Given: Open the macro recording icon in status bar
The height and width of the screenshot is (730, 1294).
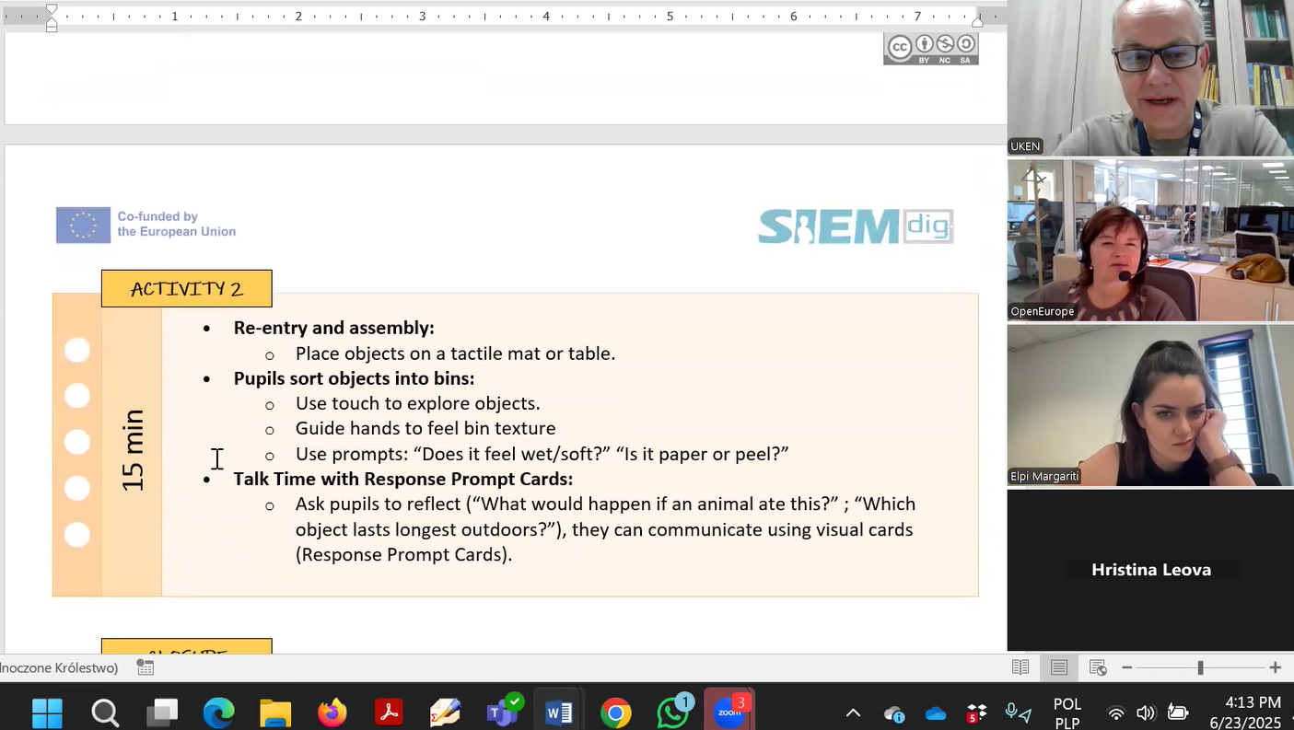Looking at the screenshot, I should [146, 667].
